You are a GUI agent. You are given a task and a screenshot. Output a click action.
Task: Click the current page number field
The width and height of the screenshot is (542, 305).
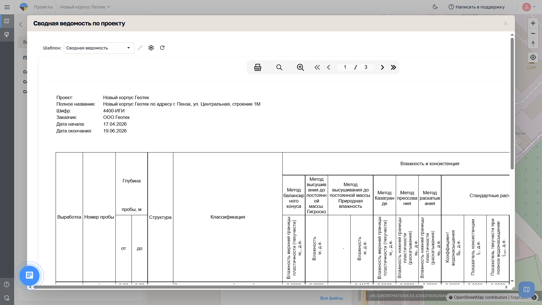click(x=345, y=67)
